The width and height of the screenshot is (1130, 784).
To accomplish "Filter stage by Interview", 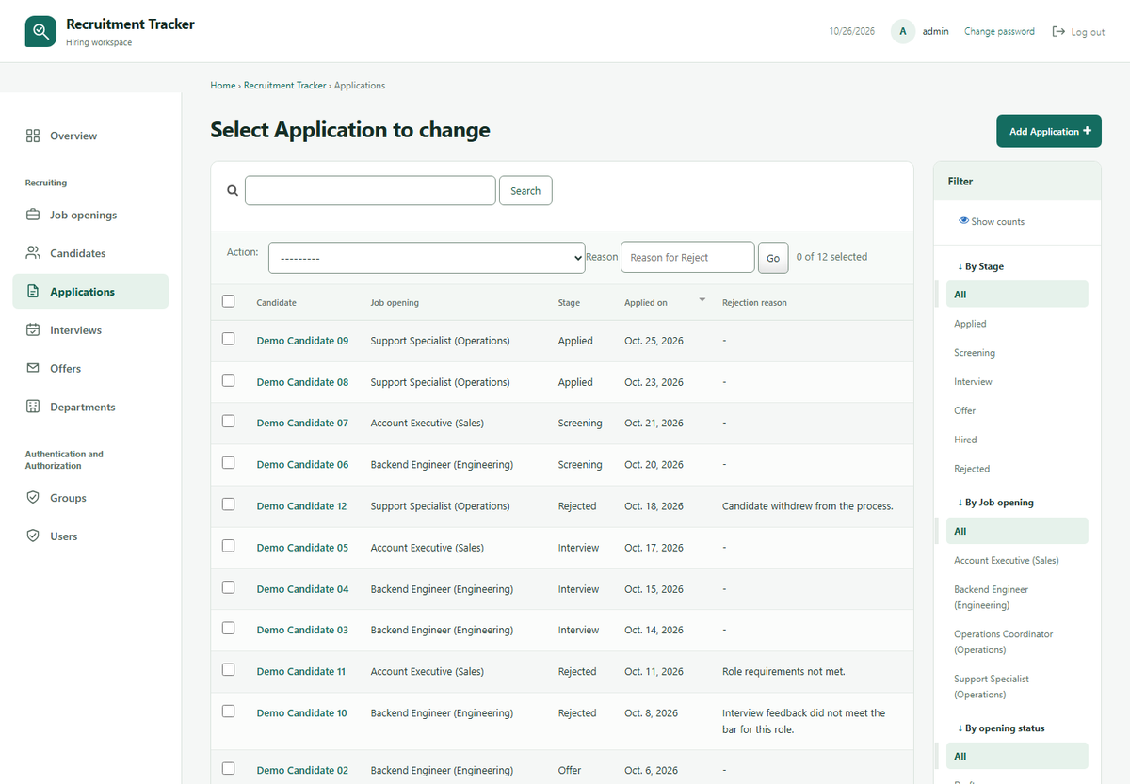I will click(973, 382).
